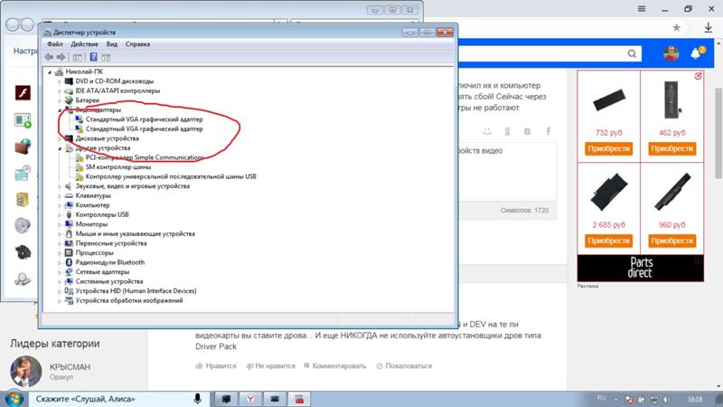723x407 pixels.
Task: Select SM контроллер шины device
Action: (x=118, y=167)
